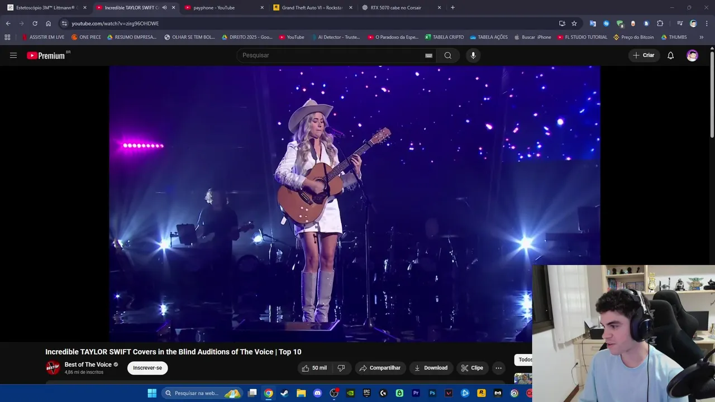Screen dimensions: 715x402
Task: Mute the Incredible TAYLOR SWIFT tab audio
Action: (x=164, y=8)
